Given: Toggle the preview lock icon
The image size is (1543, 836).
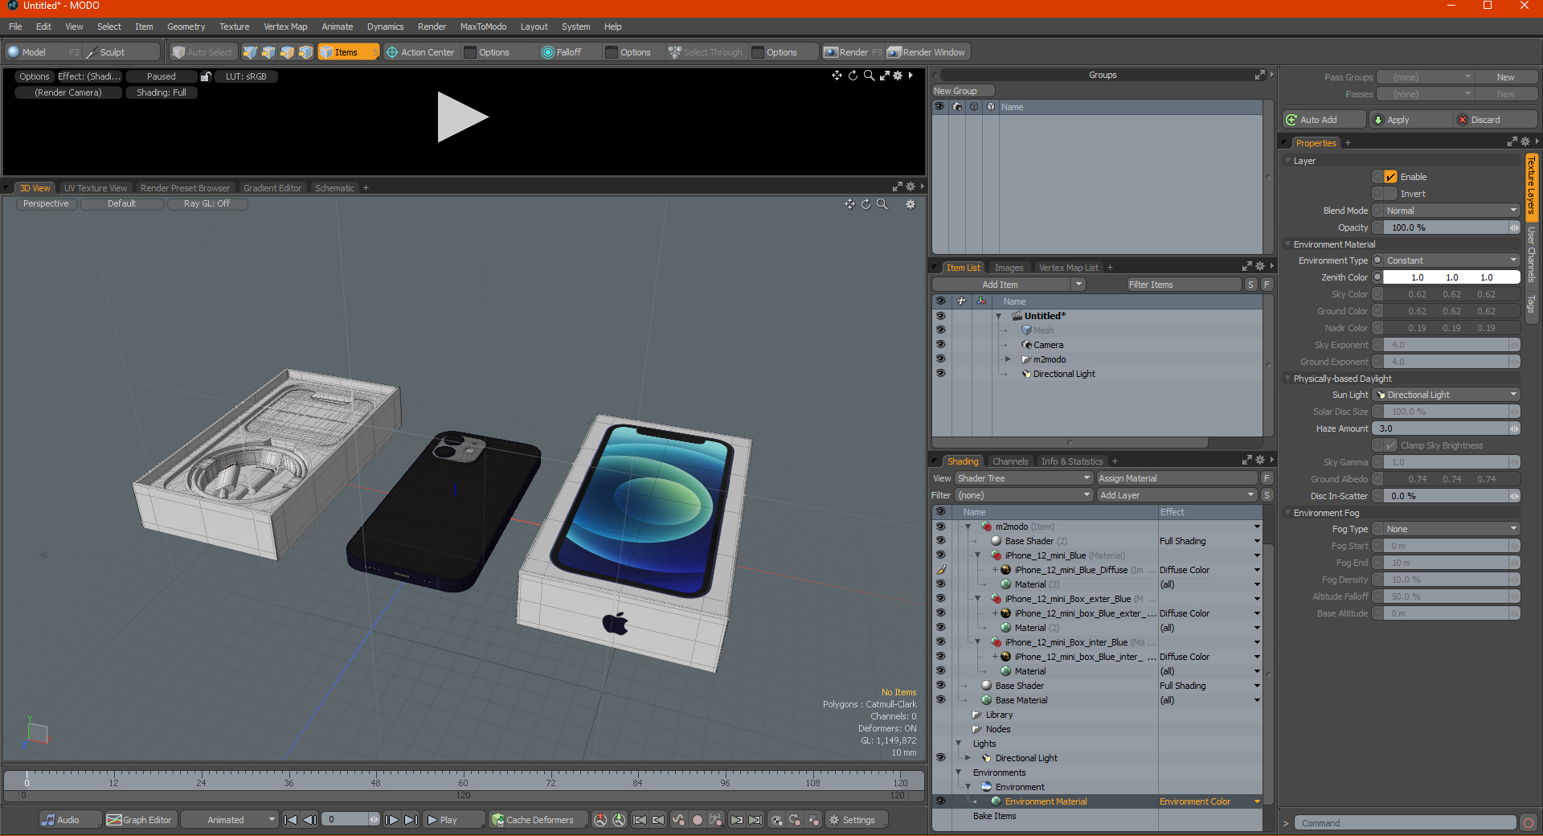Looking at the screenshot, I should click(206, 76).
